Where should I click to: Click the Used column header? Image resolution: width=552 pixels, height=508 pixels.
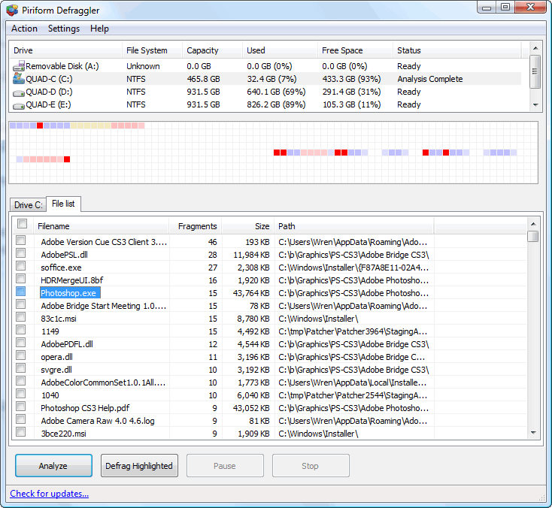280,50
